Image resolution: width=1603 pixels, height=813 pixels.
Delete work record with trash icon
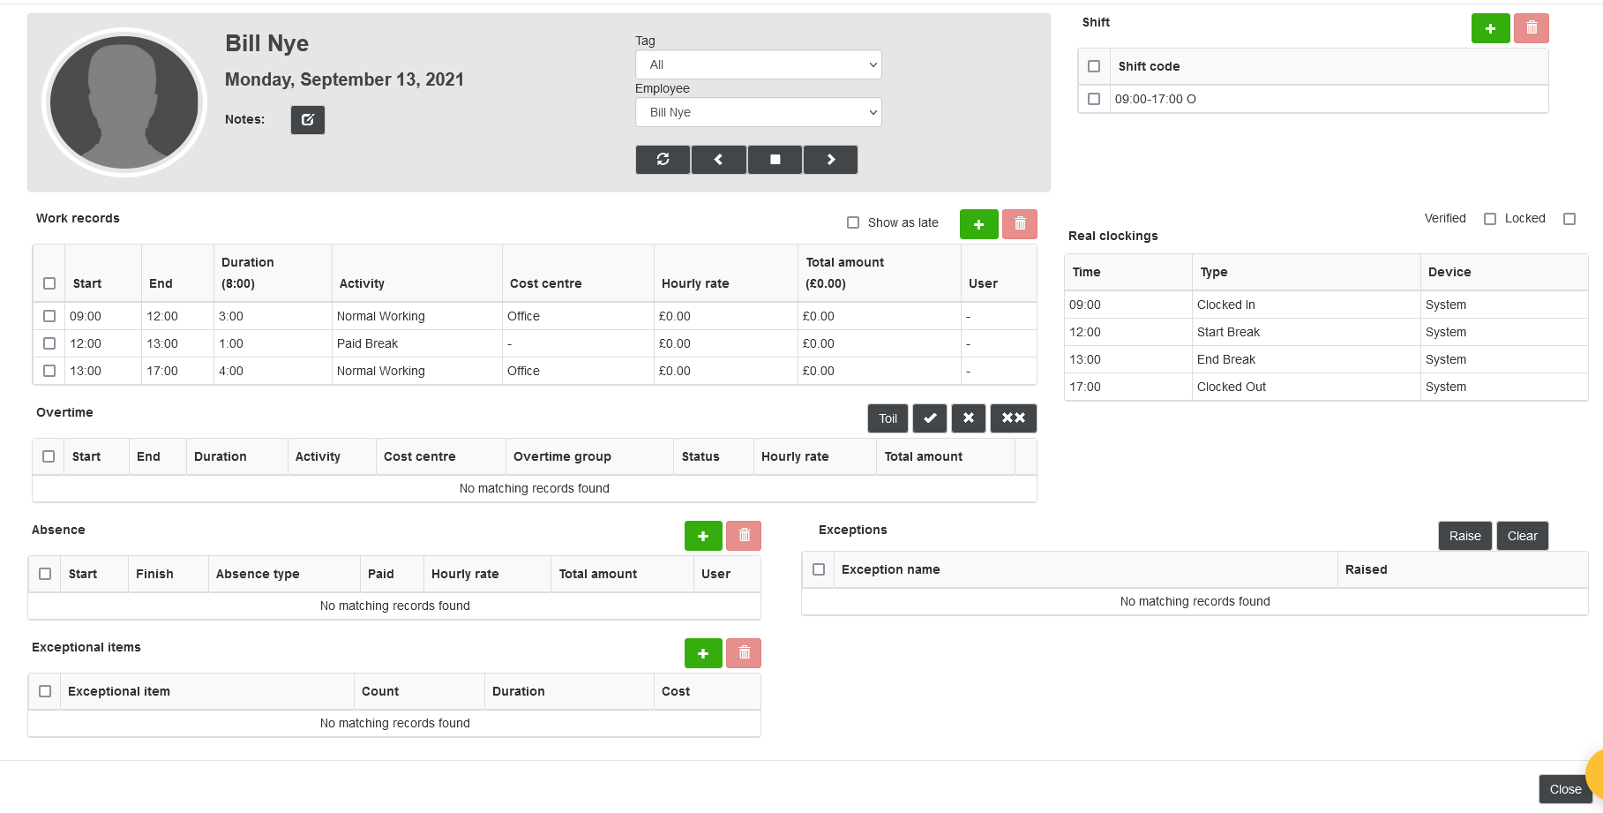point(1020,224)
